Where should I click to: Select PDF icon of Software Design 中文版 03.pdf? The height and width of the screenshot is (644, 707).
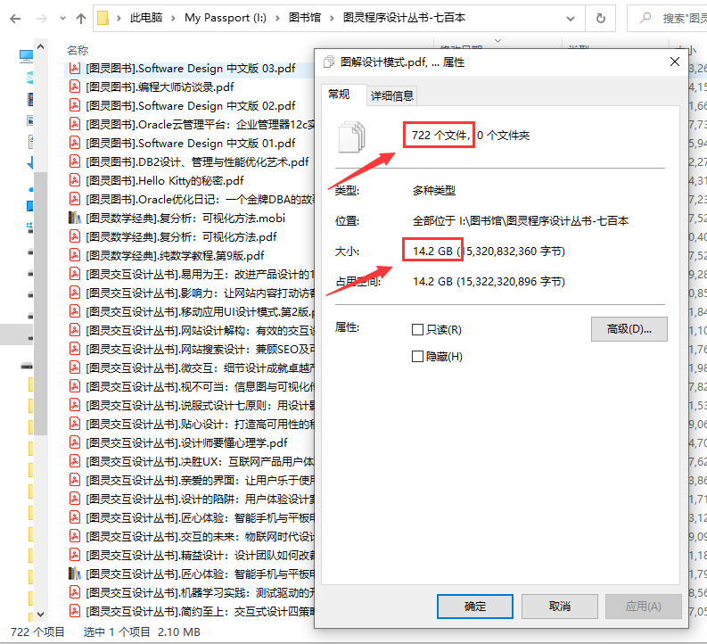pos(74,69)
